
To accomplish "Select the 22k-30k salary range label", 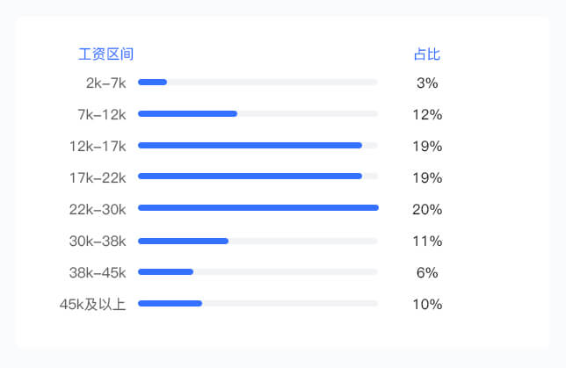I will (98, 210).
